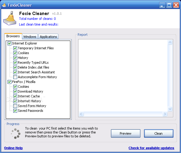This screenshot has width=181, height=153.
Task: Toggle Internet History checkbox
Action: (15, 101)
